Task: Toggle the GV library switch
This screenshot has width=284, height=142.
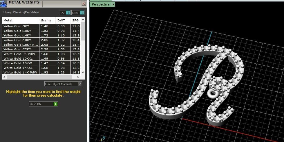Action: coord(68,13)
